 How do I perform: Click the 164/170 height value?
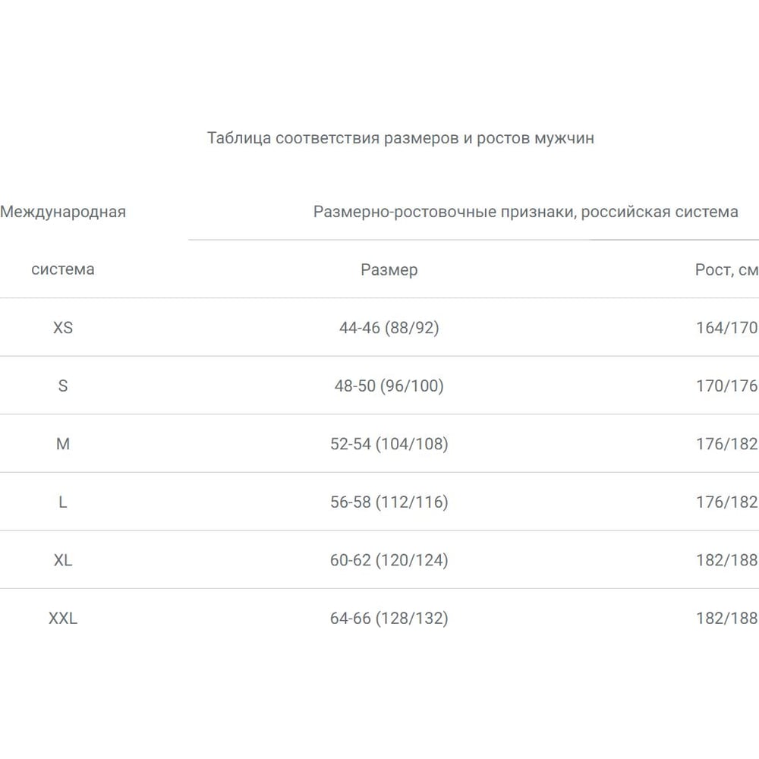(726, 328)
